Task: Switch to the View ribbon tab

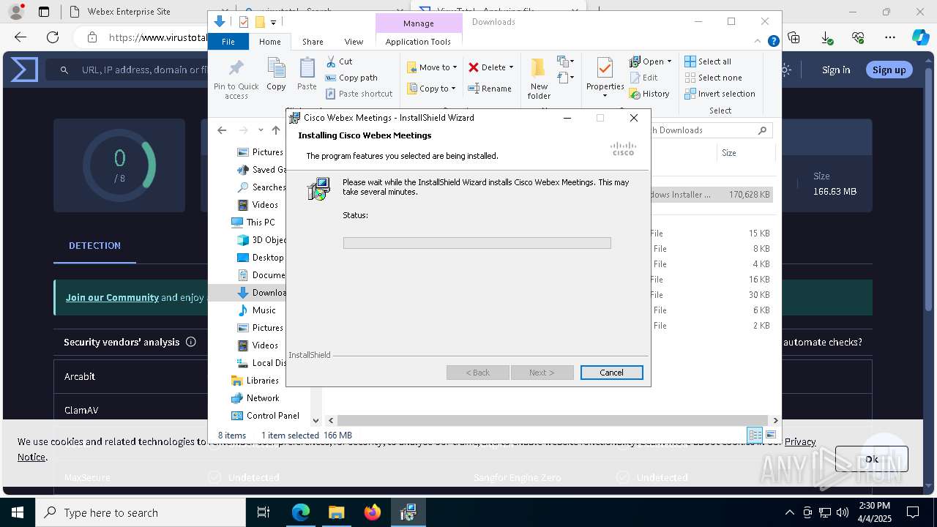Action: click(x=354, y=42)
